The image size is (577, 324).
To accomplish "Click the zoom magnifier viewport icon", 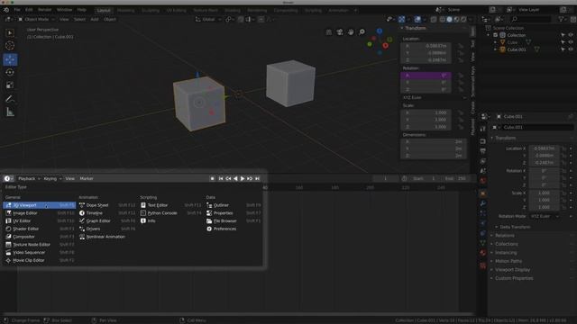I will (362, 32).
